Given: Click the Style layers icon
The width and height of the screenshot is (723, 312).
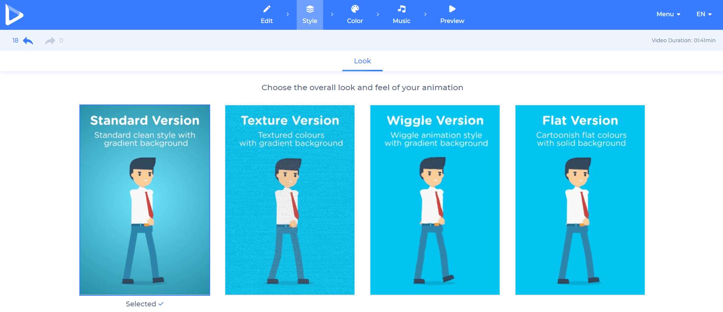Looking at the screenshot, I should (310, 9).
